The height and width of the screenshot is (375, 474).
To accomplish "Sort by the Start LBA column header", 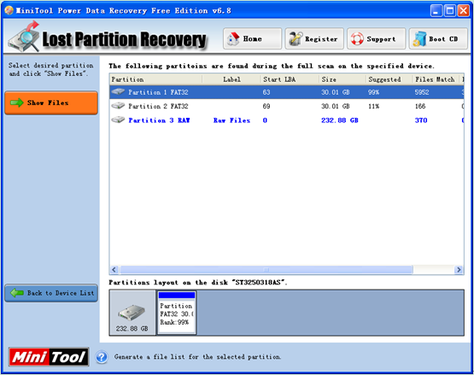I will click(x=290, y=79).
